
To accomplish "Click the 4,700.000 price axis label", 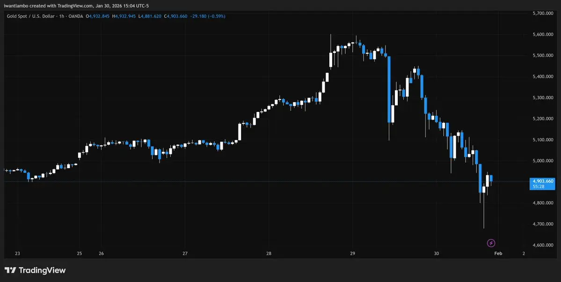I will click(543, 224).
